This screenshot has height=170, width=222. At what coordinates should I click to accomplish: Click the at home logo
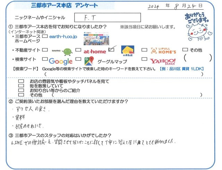point(95,52)
